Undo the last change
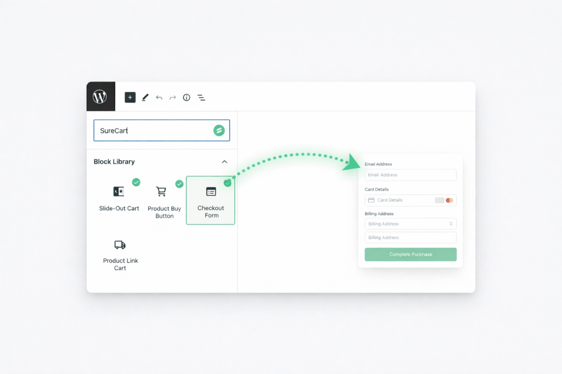 coord(159,97)
